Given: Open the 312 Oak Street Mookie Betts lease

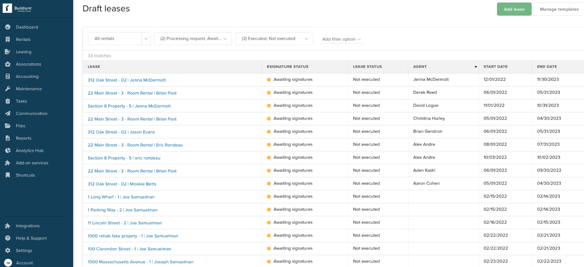Looking at the screenshot, I should [x=122, y=184].
